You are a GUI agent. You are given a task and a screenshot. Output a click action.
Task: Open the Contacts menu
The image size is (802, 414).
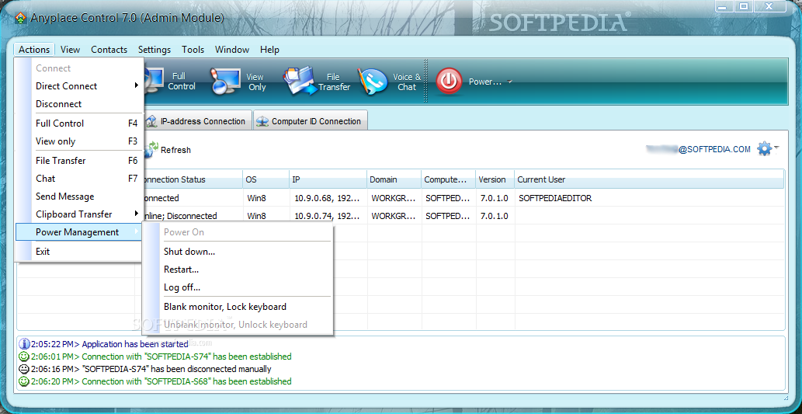[109, 50]
